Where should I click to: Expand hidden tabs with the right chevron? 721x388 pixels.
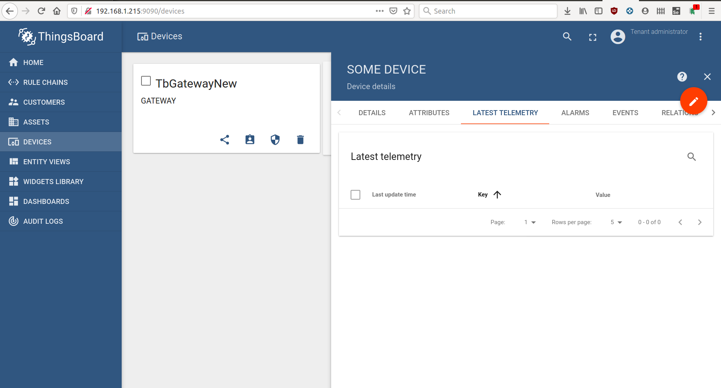tap(714, 112)
